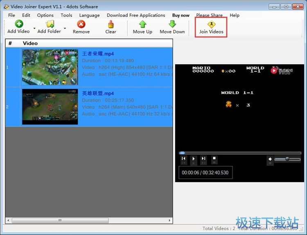
Task: Click Audio aac 44100 Hz 64 kb/s line
Action: pos(127,74)
